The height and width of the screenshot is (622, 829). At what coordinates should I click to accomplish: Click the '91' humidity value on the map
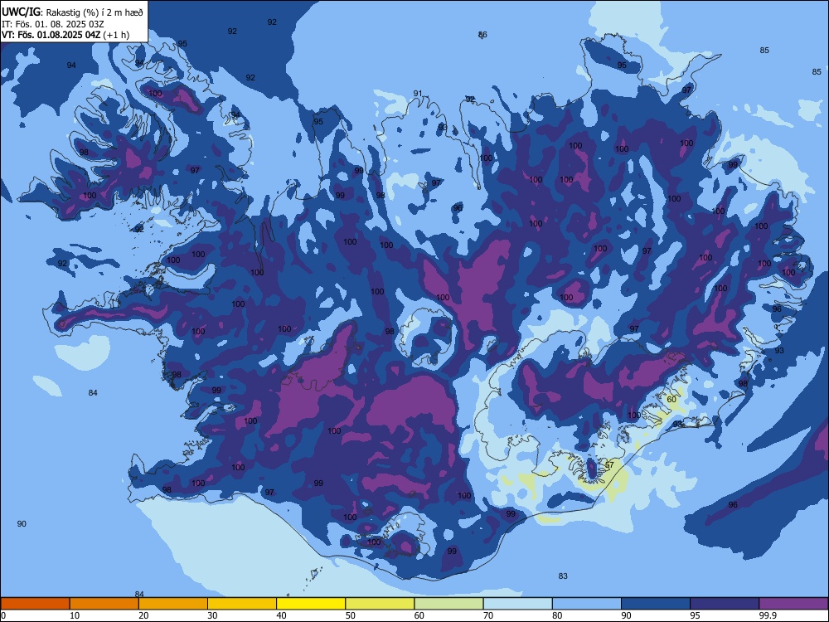point(418,94)
